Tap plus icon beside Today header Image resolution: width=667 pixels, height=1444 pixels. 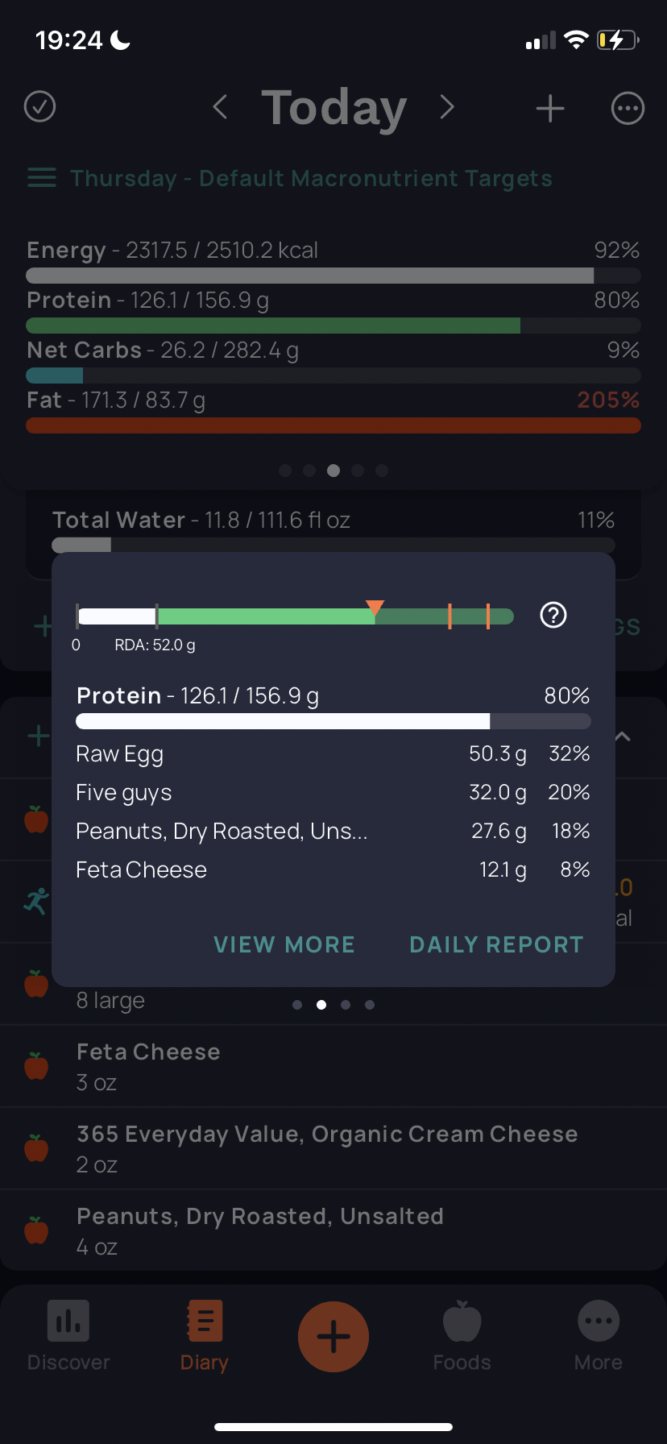550,108
